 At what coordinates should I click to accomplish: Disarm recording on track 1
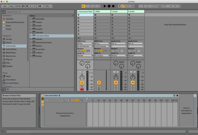tap(82, 89)
